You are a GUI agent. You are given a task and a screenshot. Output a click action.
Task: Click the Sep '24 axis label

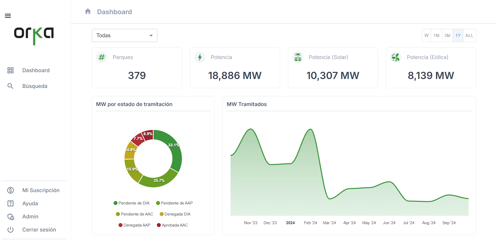(449, 223)
